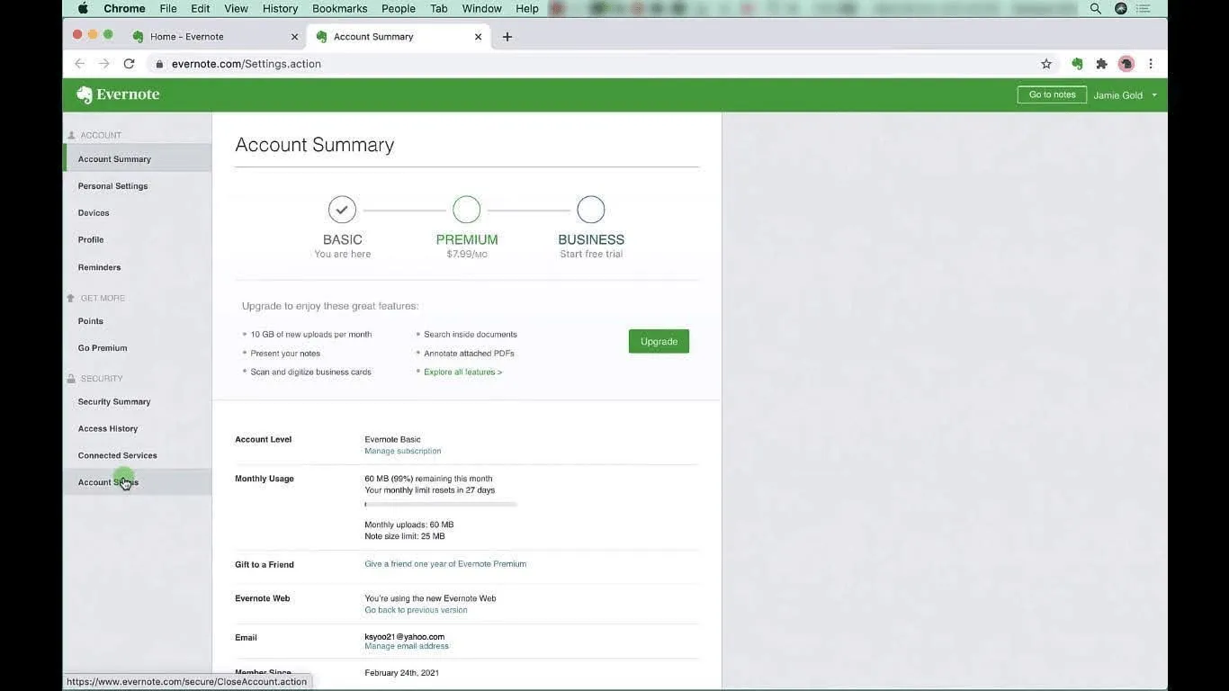
Task: Close the Home - Evernote tab
Action: click(x=294, y=37)
